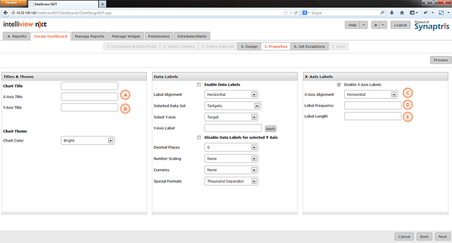Click the search magnifier icon in Google box
Viewport: 452px width, 243px height.
point(381,12)
